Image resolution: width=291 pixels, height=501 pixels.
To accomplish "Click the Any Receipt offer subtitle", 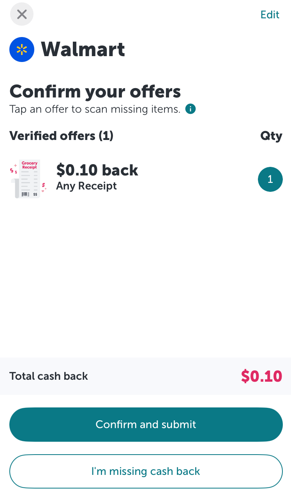I will coord(86,186).
